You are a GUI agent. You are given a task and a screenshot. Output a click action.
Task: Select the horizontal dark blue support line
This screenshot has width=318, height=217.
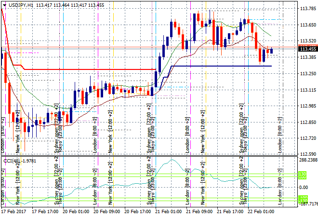pos(222,66)
